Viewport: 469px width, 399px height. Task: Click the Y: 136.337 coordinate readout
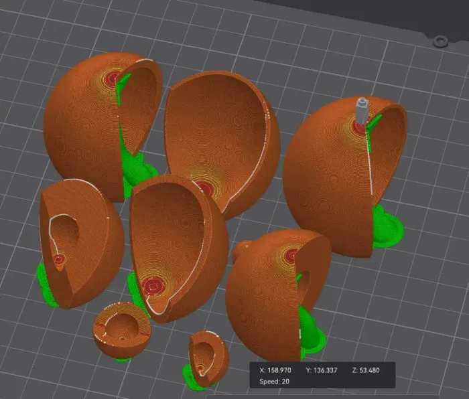pyautogui.click(x=322, y=370)
